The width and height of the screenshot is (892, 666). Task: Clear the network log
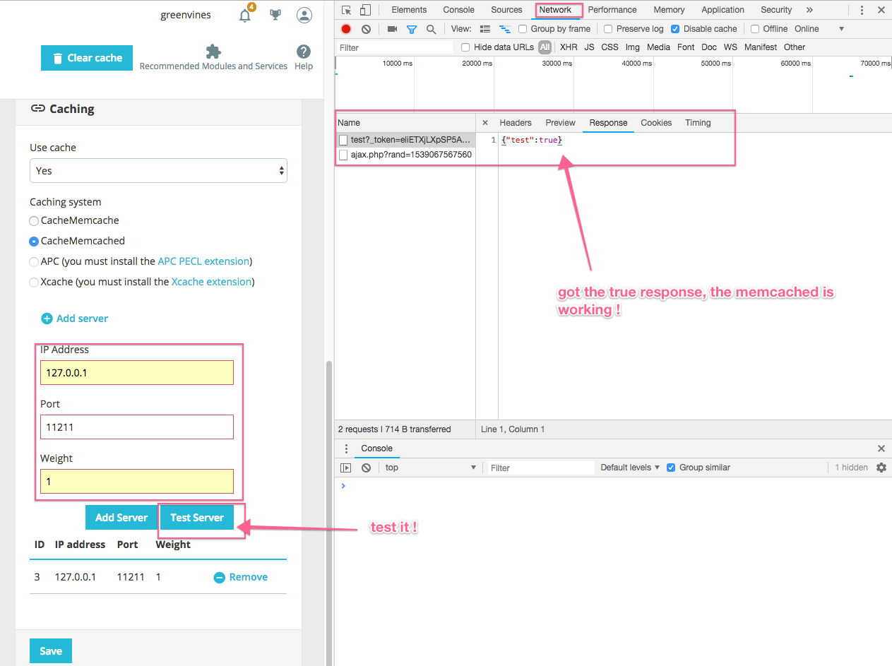[366, 29]
